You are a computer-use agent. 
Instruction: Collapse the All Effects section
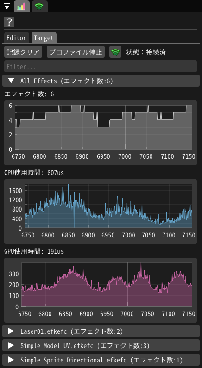click(101, 81)
